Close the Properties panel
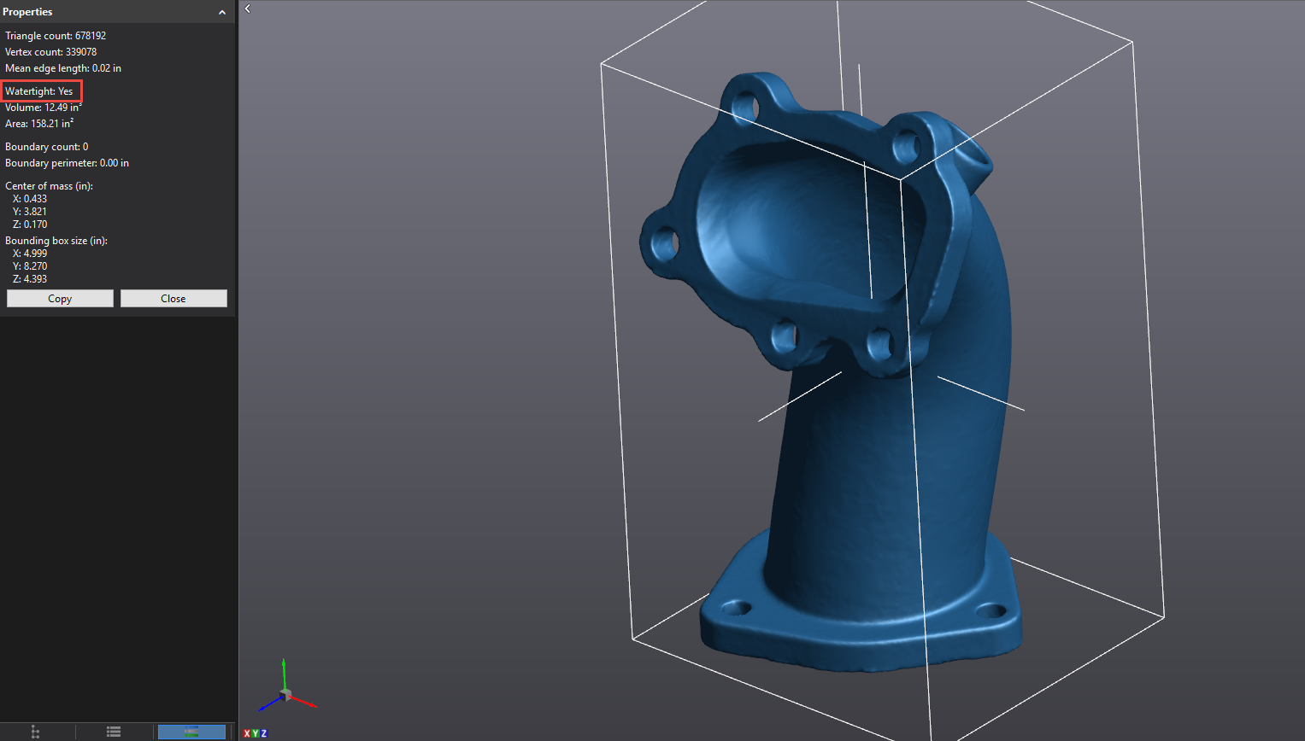Screen dimensions: 1305x741 173,298
